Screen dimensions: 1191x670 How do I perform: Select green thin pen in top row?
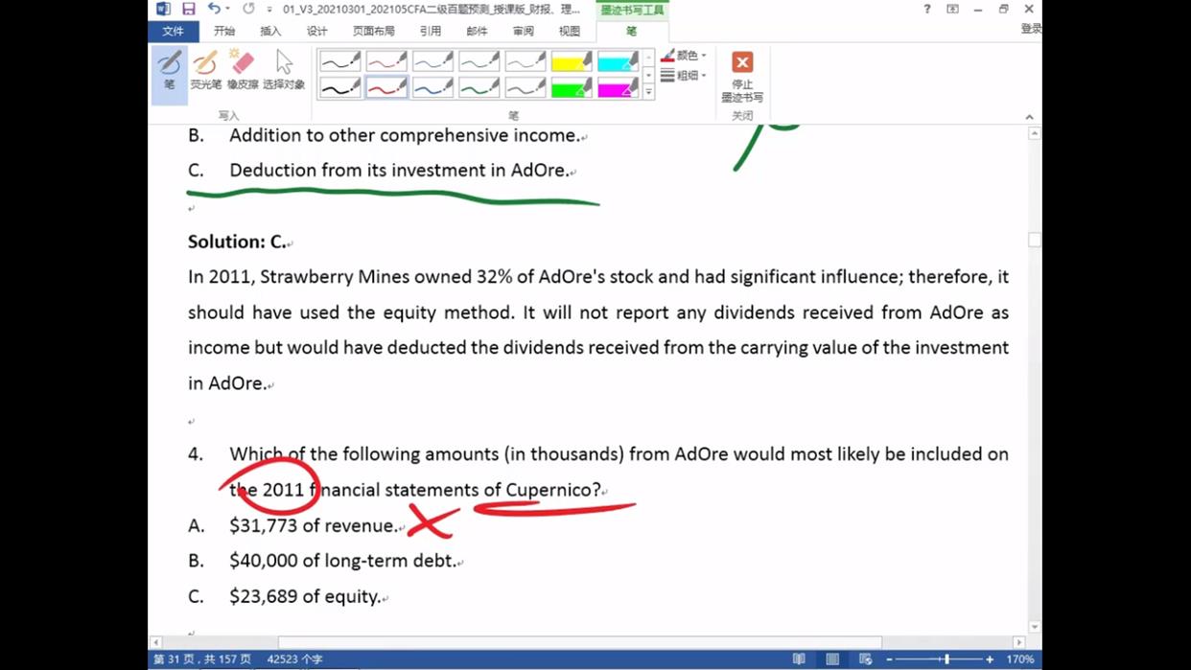tap(479, 62)
